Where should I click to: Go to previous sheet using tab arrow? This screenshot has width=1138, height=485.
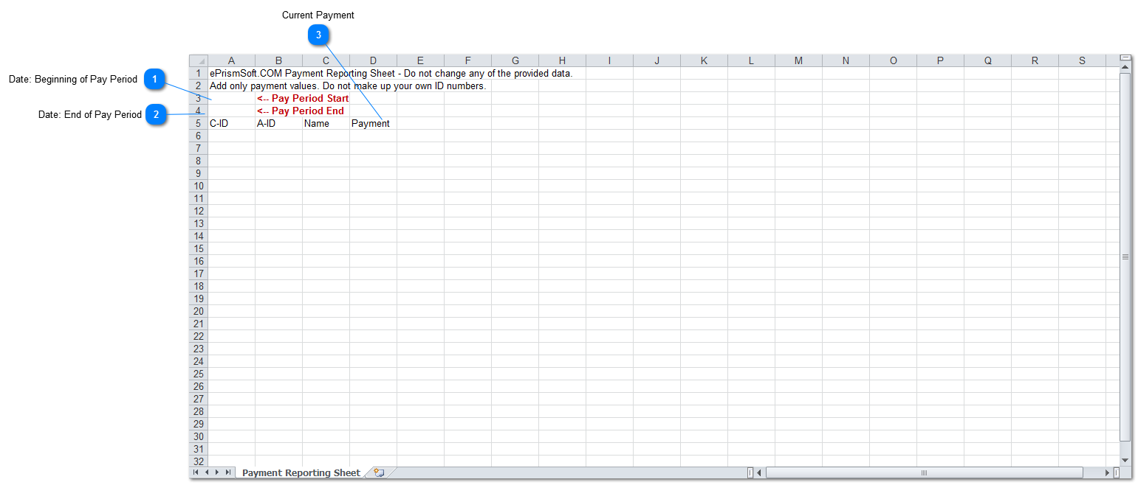pyautogui.click(x=206, y=472)
